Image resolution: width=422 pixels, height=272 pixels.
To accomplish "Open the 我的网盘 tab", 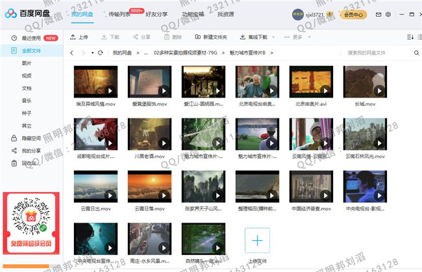I will point(82,14).
